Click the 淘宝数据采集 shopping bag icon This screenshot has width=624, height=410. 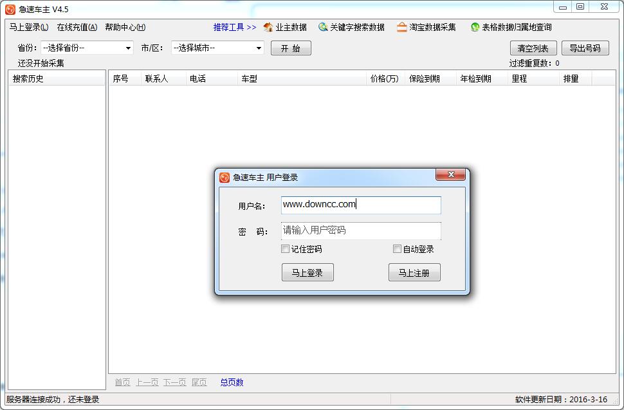click(402, 27)
